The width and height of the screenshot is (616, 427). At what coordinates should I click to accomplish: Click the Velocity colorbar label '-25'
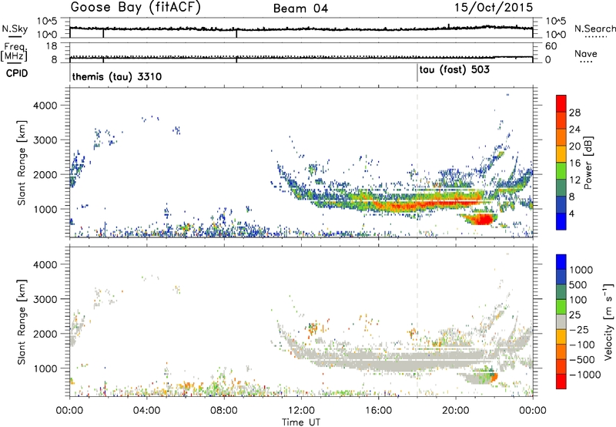pos(579,330)
